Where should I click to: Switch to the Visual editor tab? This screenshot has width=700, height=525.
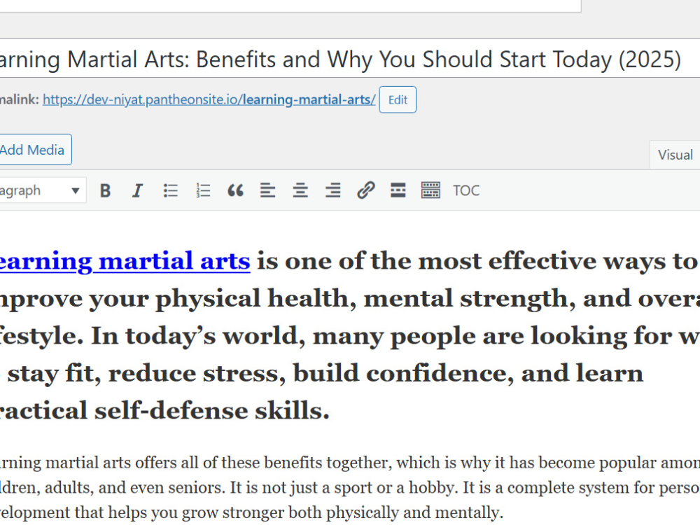[675, 155]
